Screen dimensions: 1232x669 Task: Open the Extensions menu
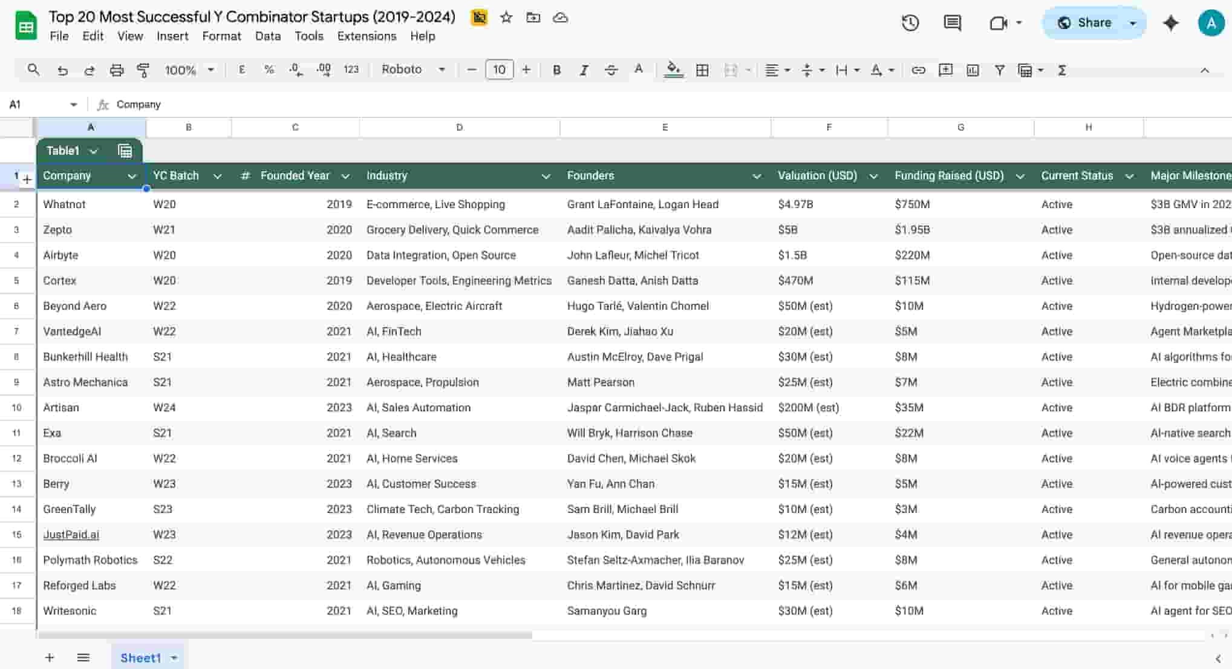pos(367,36)
